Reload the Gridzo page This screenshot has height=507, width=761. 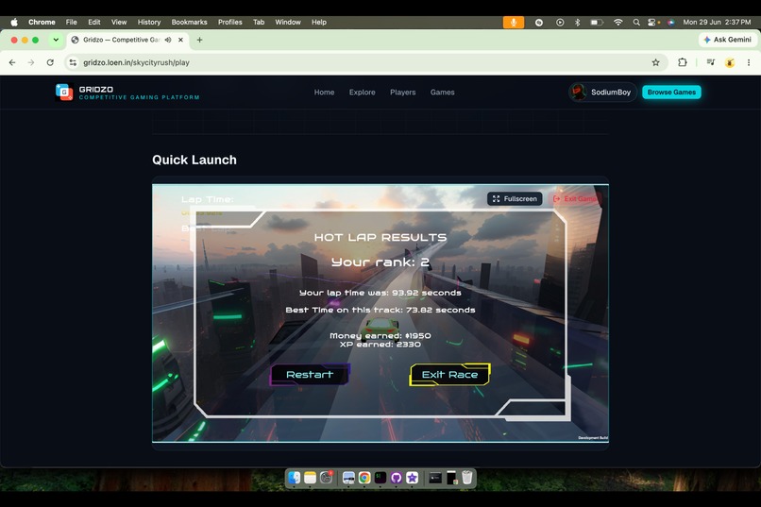tap(50, 62)
